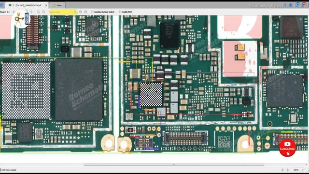Tick the Enable PCD checkbox
Image resolution: width=309 pixels, height=174 pixels.
120,12
